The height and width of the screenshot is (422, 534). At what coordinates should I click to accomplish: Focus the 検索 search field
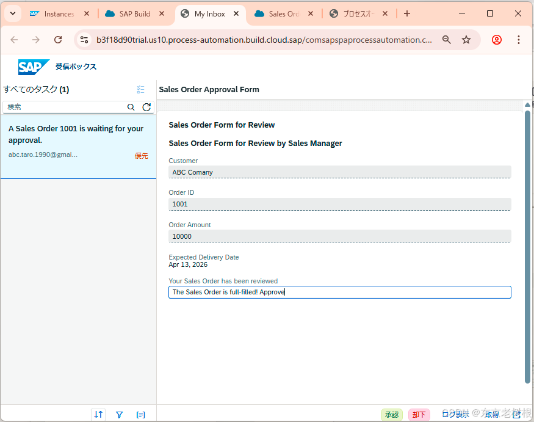coord(65,107)
